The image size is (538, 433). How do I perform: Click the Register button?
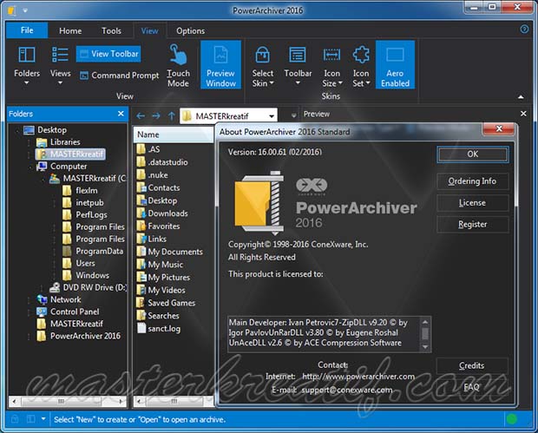[x=472, y=225]
